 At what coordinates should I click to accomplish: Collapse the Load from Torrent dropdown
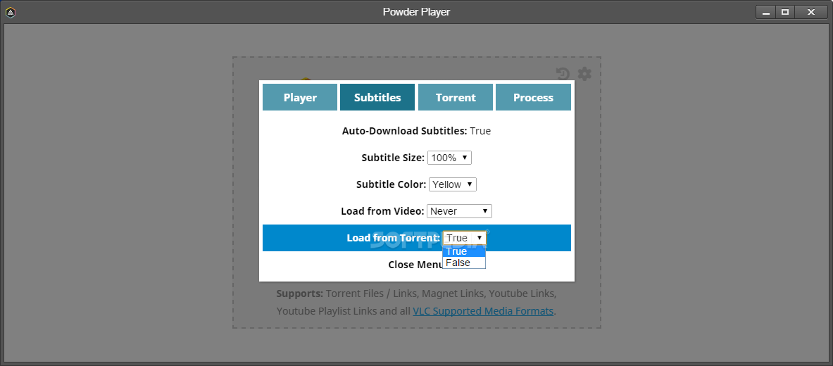click(464, 238)
